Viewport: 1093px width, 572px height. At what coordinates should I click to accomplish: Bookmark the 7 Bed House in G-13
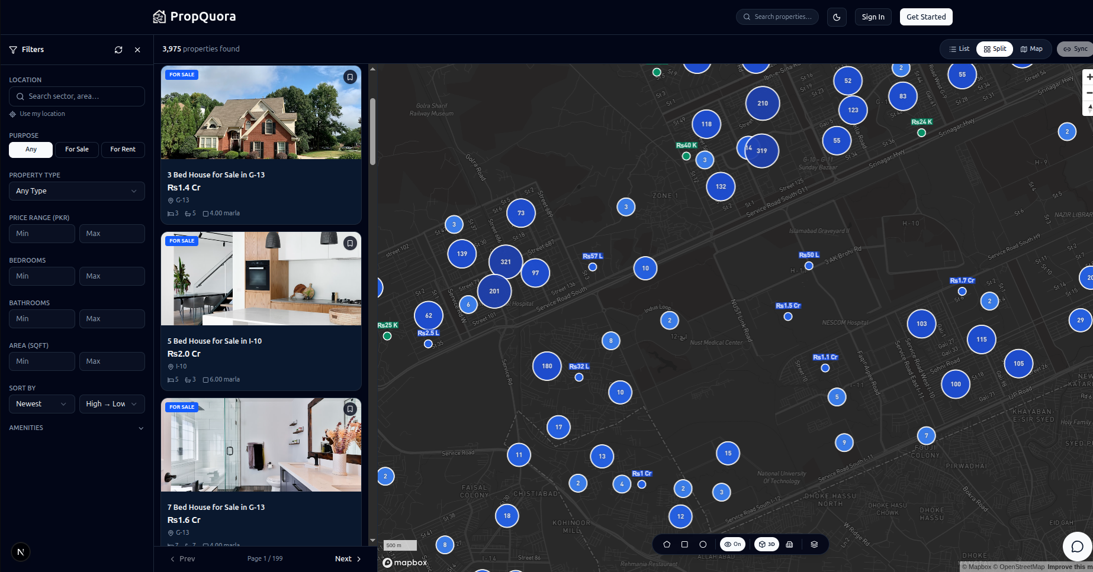click(x=350, y=409)
